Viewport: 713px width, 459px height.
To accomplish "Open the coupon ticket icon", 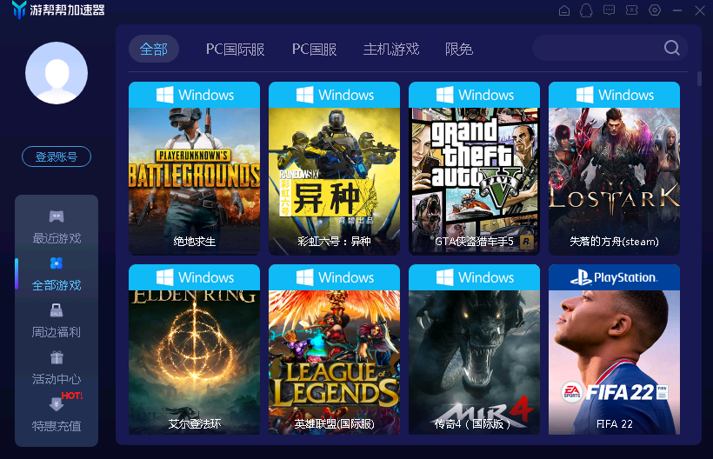I will (631, 10).
